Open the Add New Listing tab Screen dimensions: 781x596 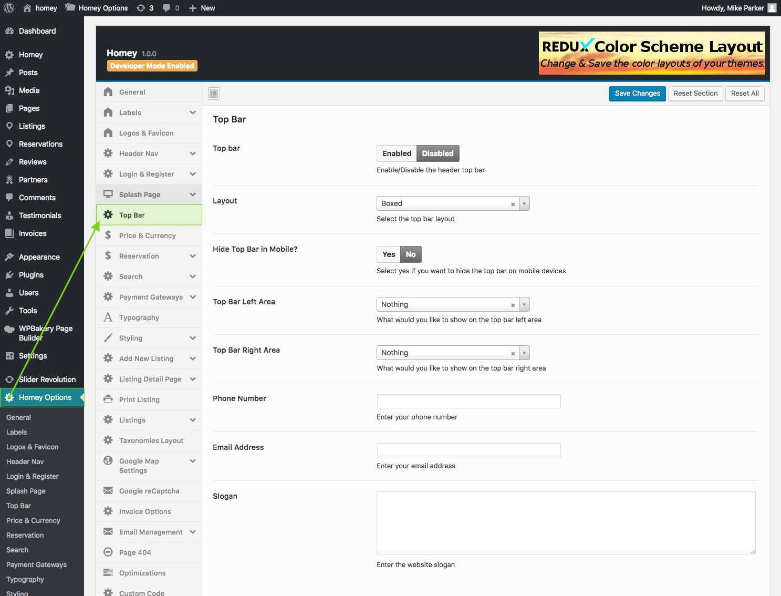[x=149, y=358]
